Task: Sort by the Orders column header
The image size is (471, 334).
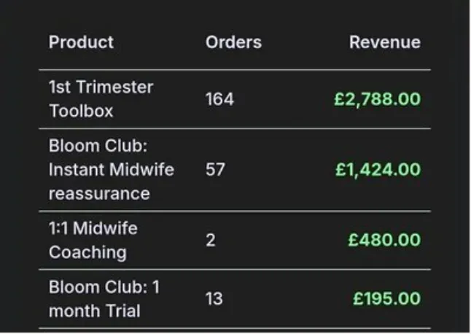Action: point(233,42)
